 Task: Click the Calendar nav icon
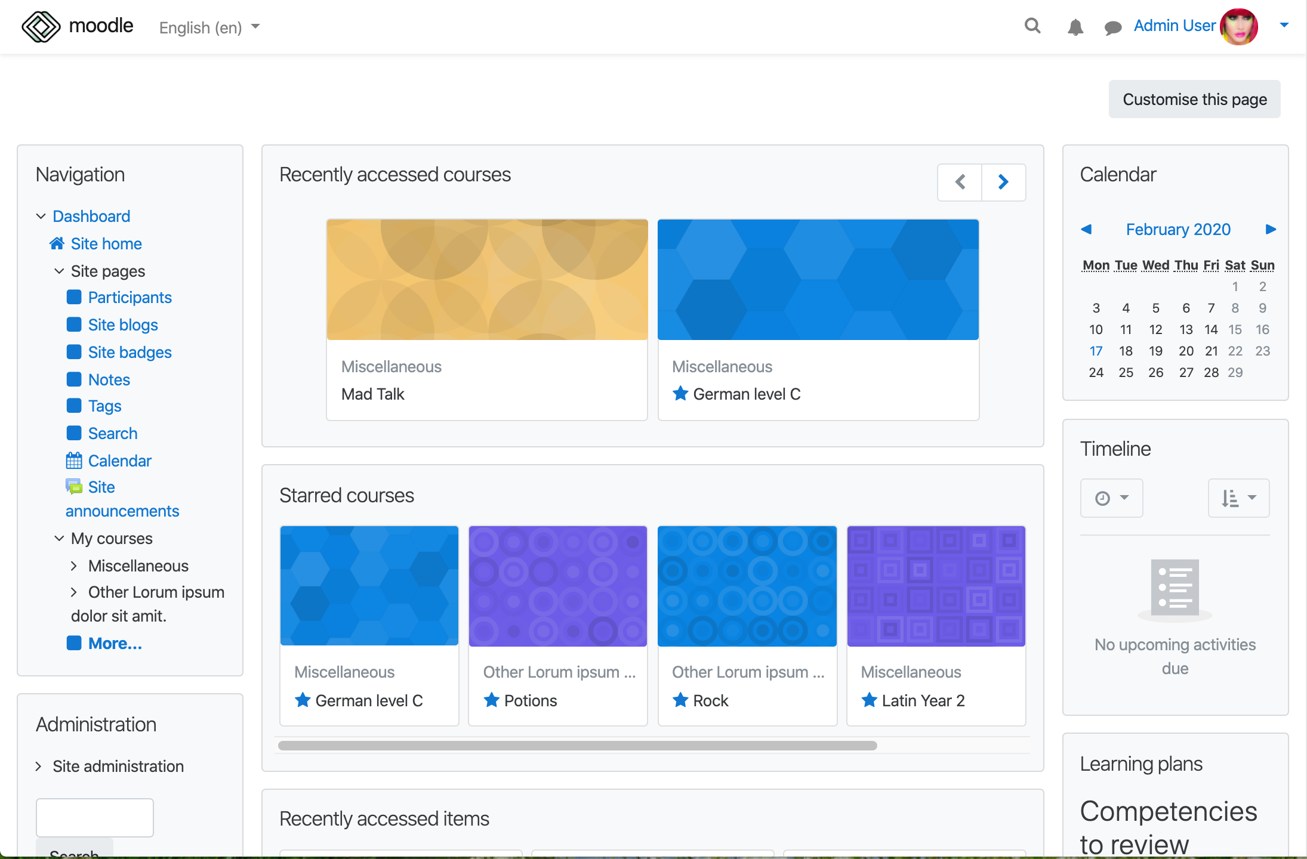(x=74, y=461)
